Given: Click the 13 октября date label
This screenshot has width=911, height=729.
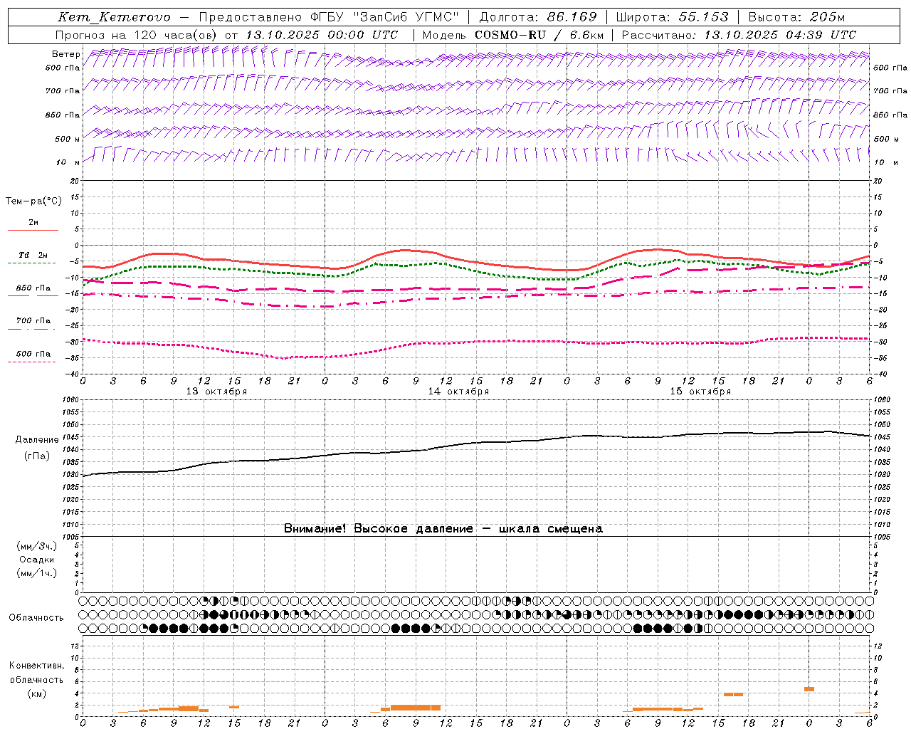Looking at the screenshot, I should (216, 392).
